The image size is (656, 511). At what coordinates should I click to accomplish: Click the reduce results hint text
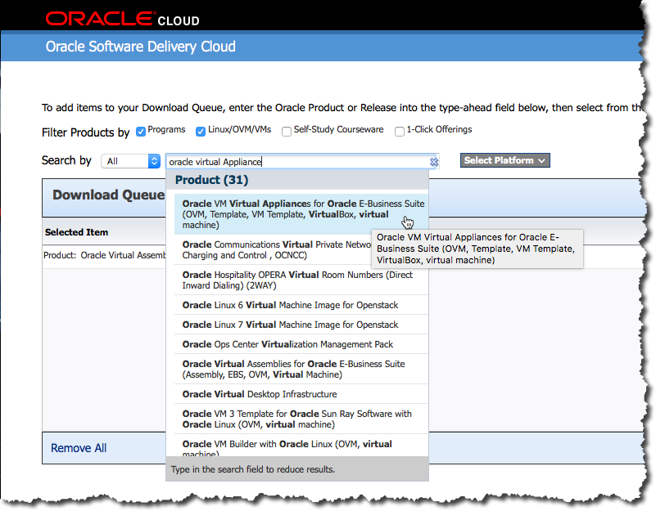[x=253, y=469]
